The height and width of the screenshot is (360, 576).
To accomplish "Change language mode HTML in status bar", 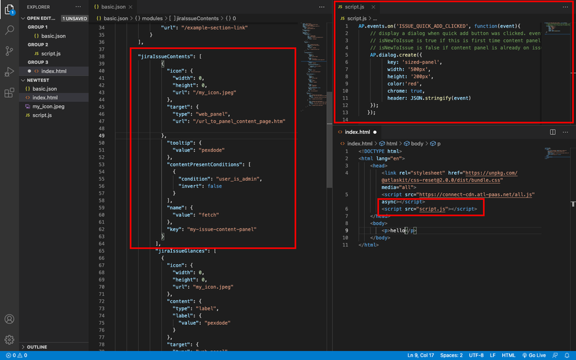I will pos(508,355).
